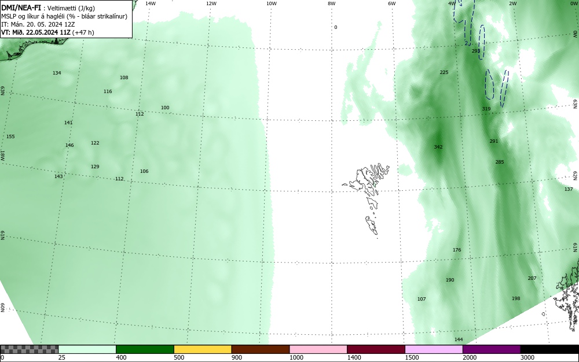The height and width of the screenshot is (362, 579).
Task: Click the legend tick label 1000
Action: [296, 357]
